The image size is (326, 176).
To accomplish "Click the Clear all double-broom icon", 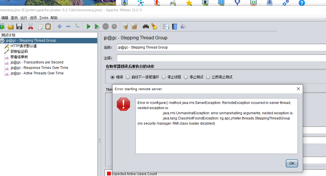I will pos(134,27).
